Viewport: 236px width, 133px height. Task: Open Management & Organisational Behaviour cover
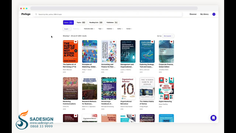(x=128, y=51)
